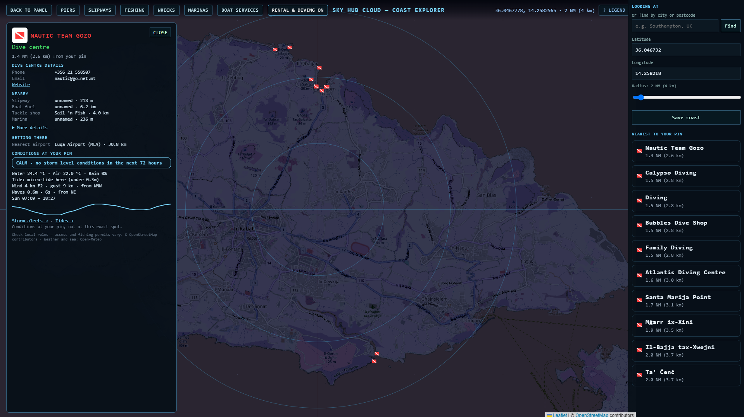Click dive flag icon beside Santa Marija Point
Viewport: 744px width, 417px height.
tap(639, 301)
